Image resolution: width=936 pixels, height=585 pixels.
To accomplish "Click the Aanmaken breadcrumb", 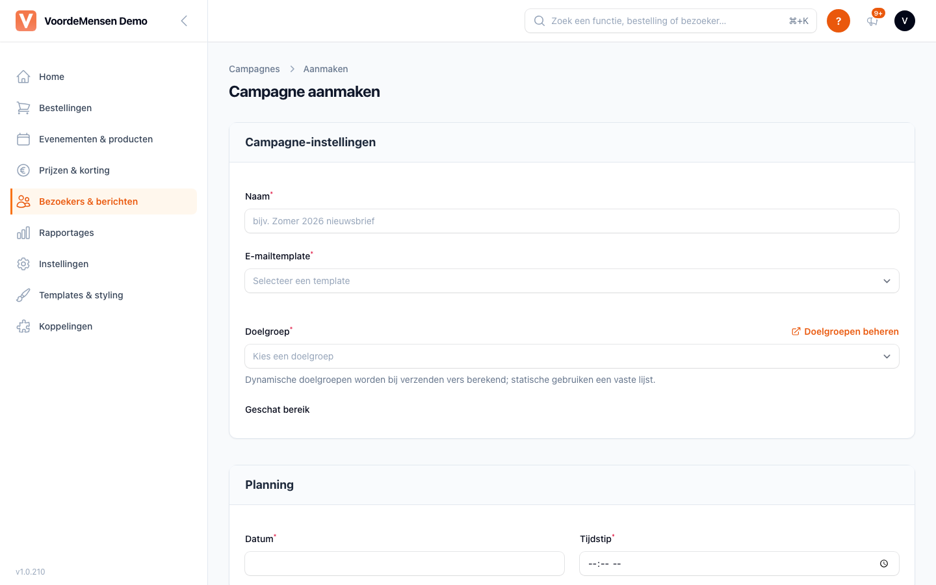I will pos(326,69).
